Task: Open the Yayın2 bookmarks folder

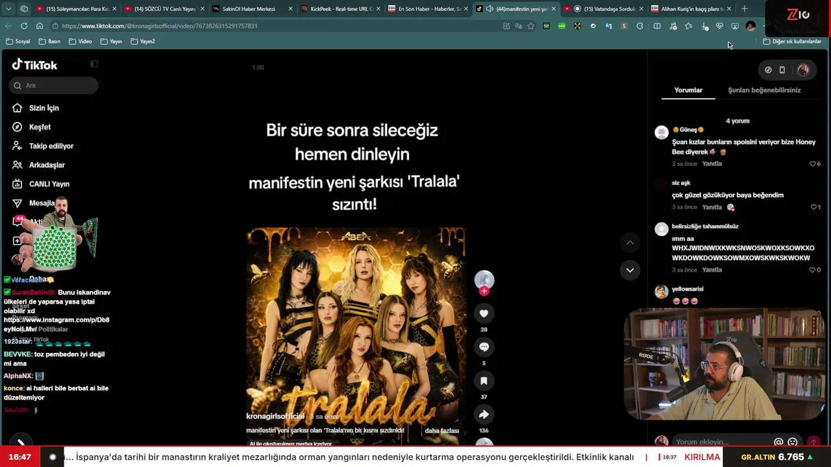Action: coord(143,42)
